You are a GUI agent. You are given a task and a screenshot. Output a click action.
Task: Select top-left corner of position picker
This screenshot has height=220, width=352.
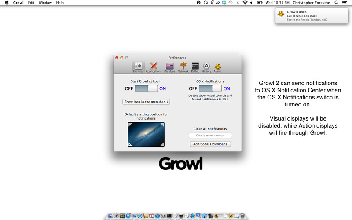pyautogui.click(x=130, y=125)
